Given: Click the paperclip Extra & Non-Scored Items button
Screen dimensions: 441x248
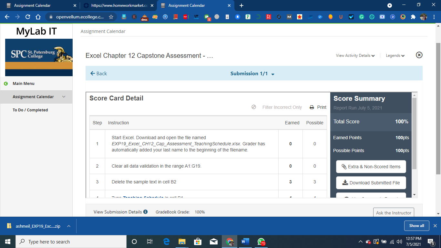Looking at the screenshot, I should (x=371, y=167).
